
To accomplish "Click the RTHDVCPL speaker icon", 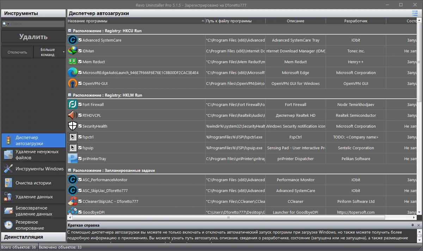I will point(72,115).
